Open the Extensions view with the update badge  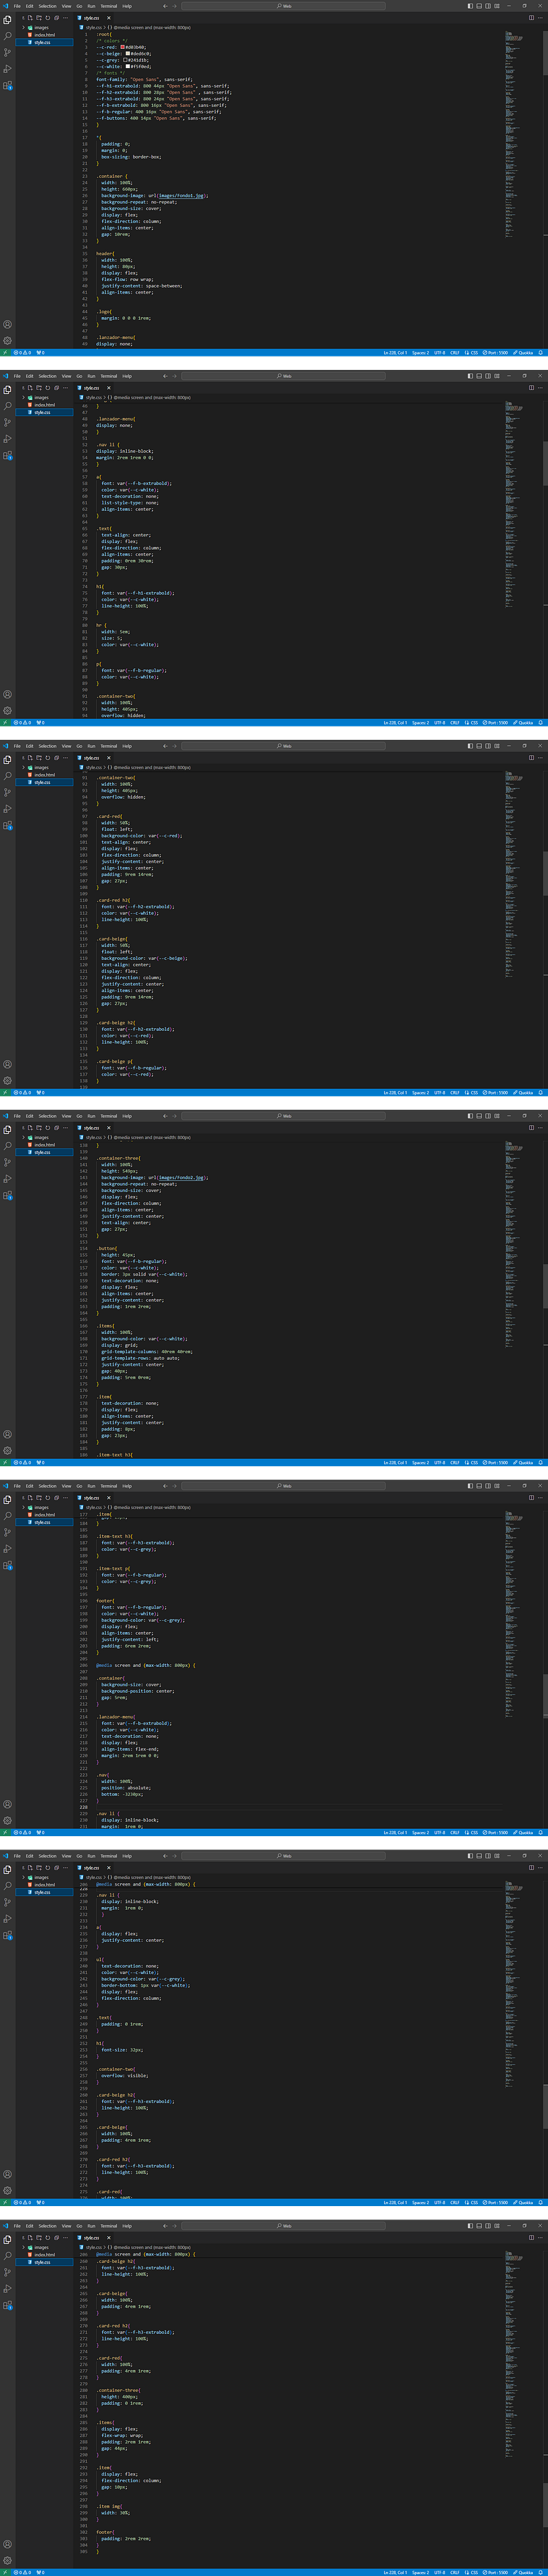point(7,86)
